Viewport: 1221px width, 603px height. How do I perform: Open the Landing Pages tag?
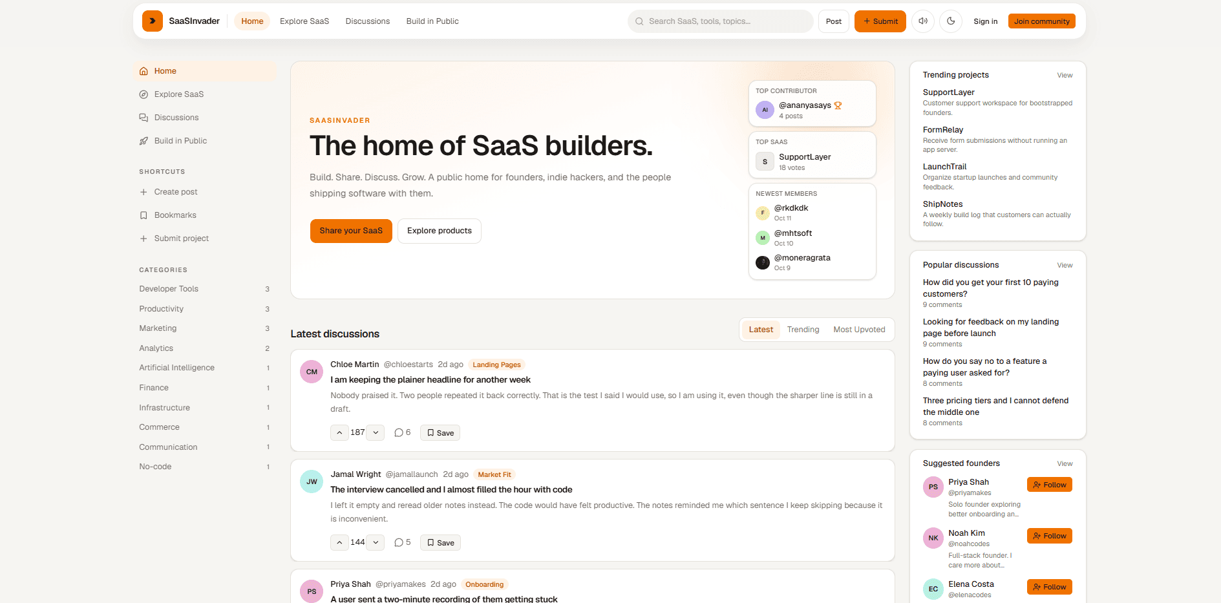coord(496,365)
